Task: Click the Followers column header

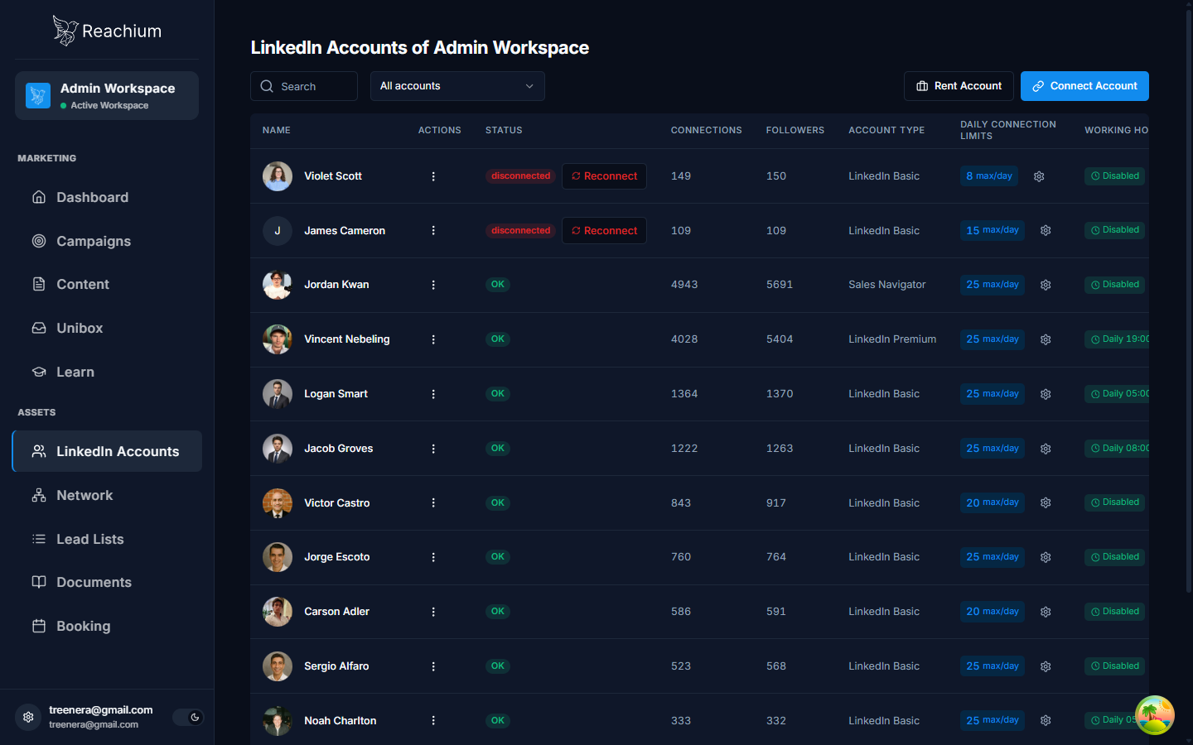Action: pyautogui.click(x=795, y=130)
